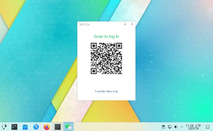Open the clipboard tray icon
The width and height of the screenshot is (213, 131).
pos(163,127)
